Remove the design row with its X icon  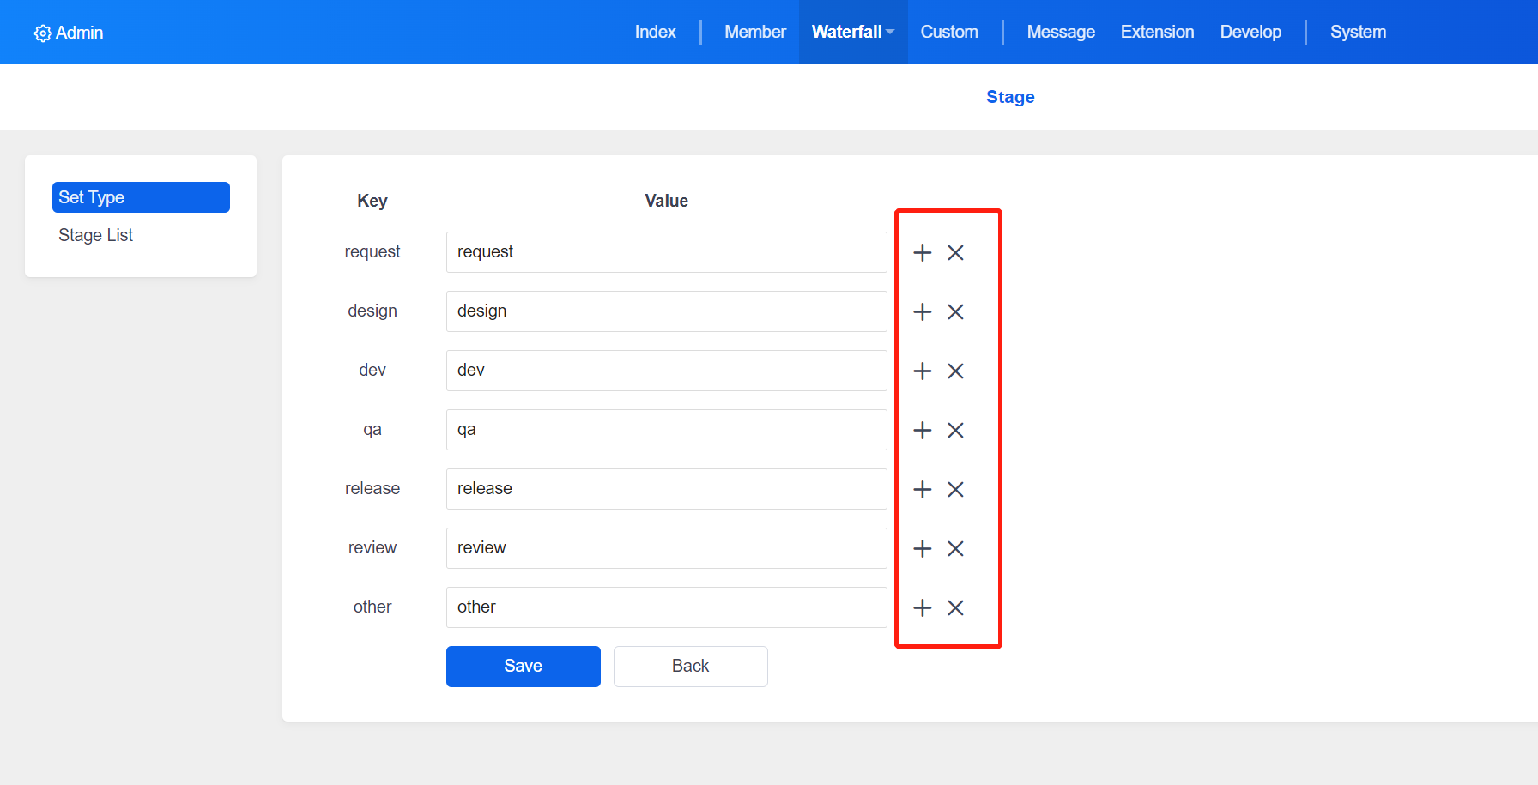pyautogui.click(x=955, y=311)
